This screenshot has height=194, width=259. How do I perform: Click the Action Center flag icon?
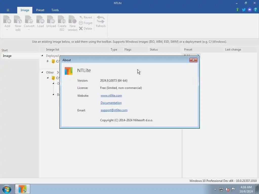233,189
